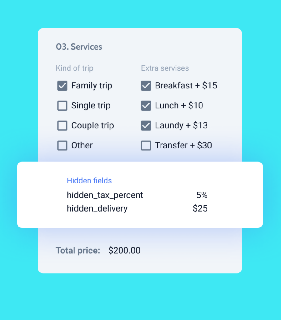
Task: Click the Hidden fields heading
Action: (89, 181)
